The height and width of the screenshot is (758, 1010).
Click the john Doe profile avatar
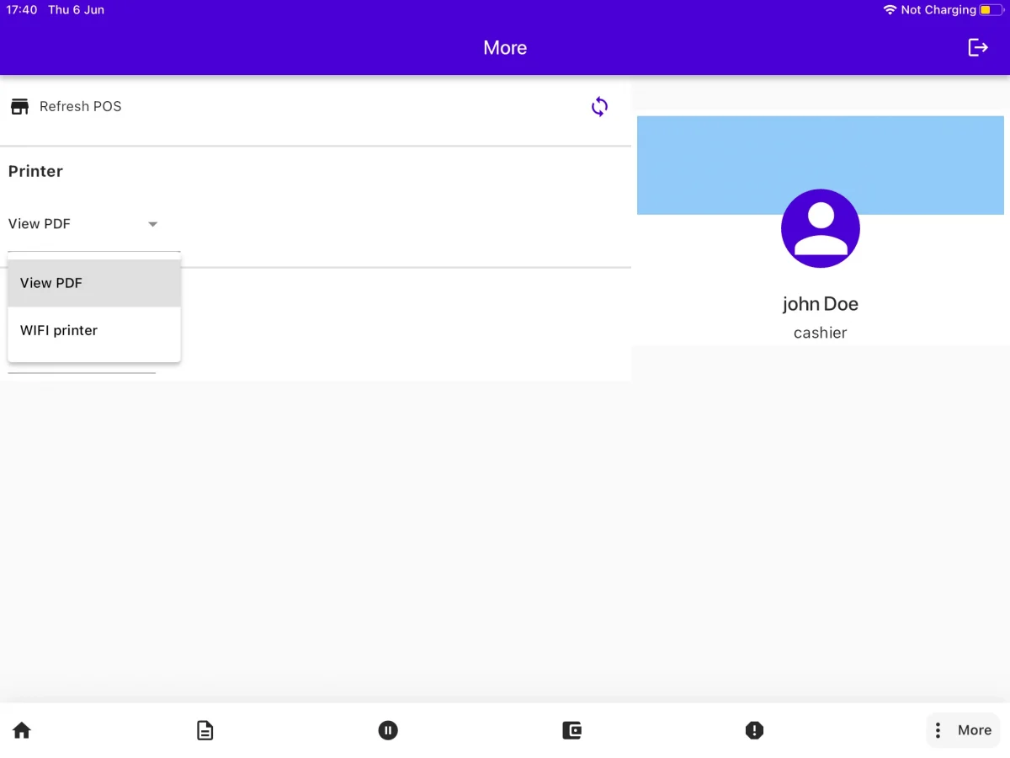coord(821,228)
